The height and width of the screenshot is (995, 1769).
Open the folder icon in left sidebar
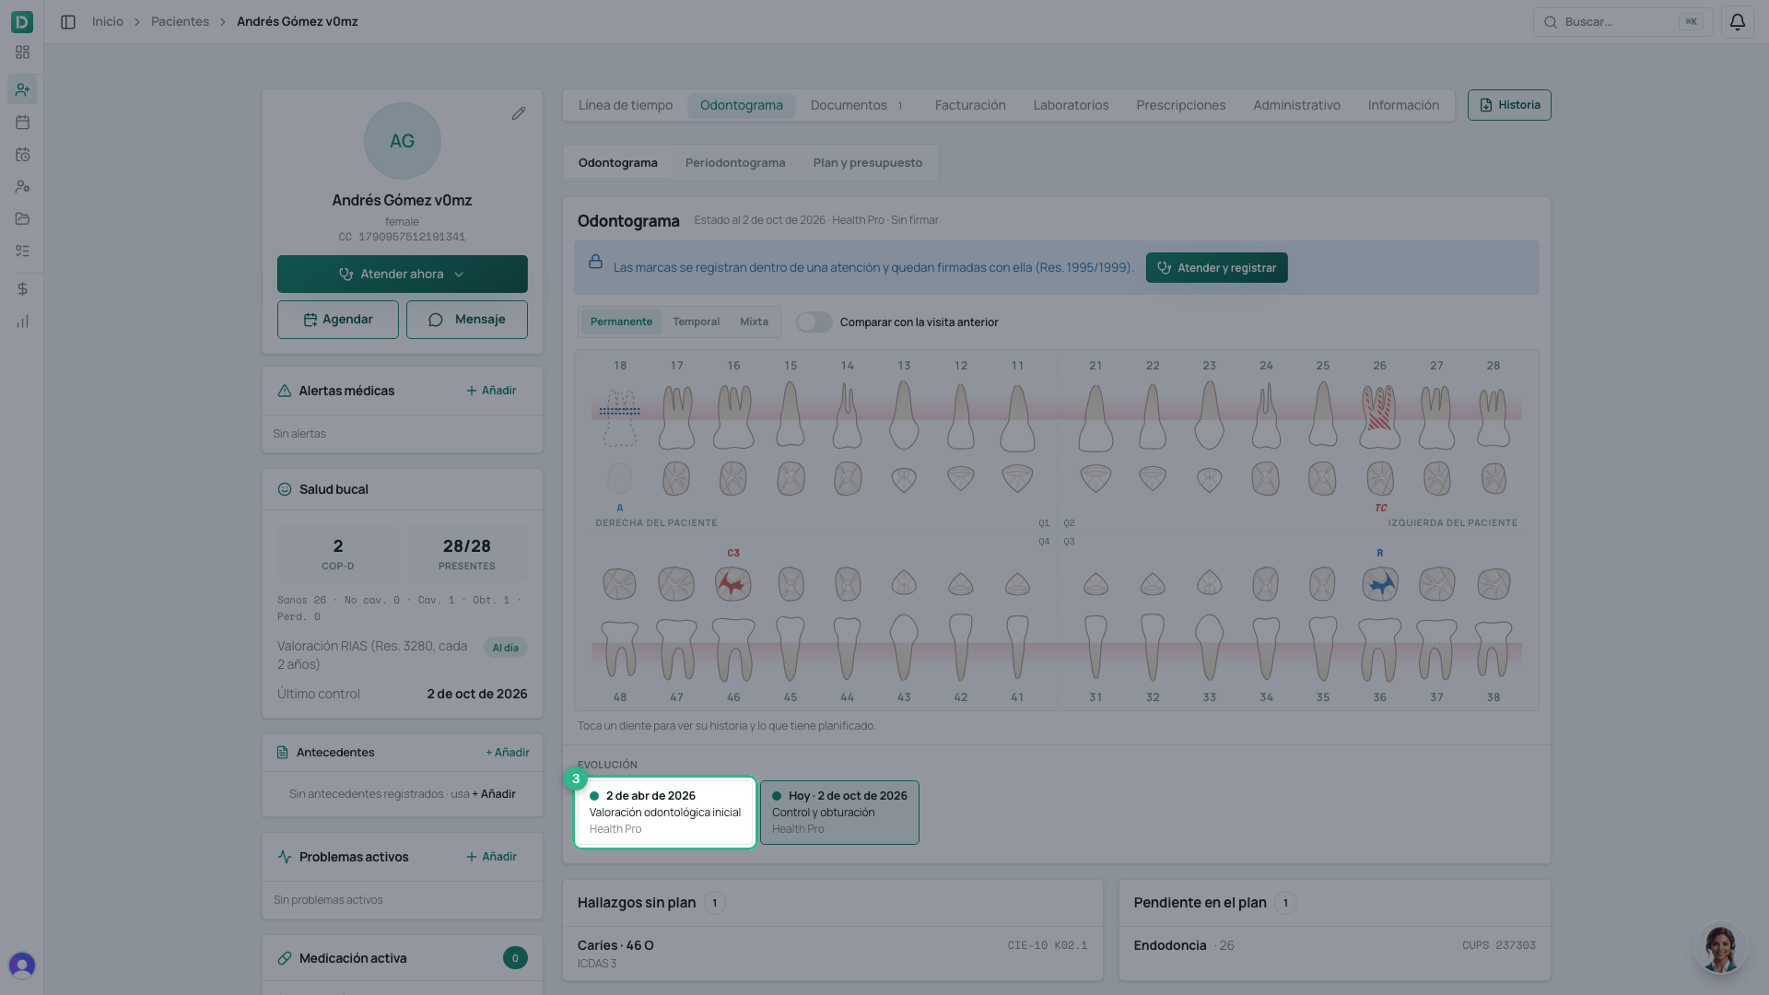point(22,218)
